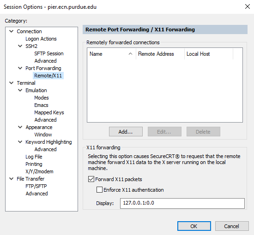The image size is (254, 235).
Task: Collapse the Emulation chevron
Action: 20,90
